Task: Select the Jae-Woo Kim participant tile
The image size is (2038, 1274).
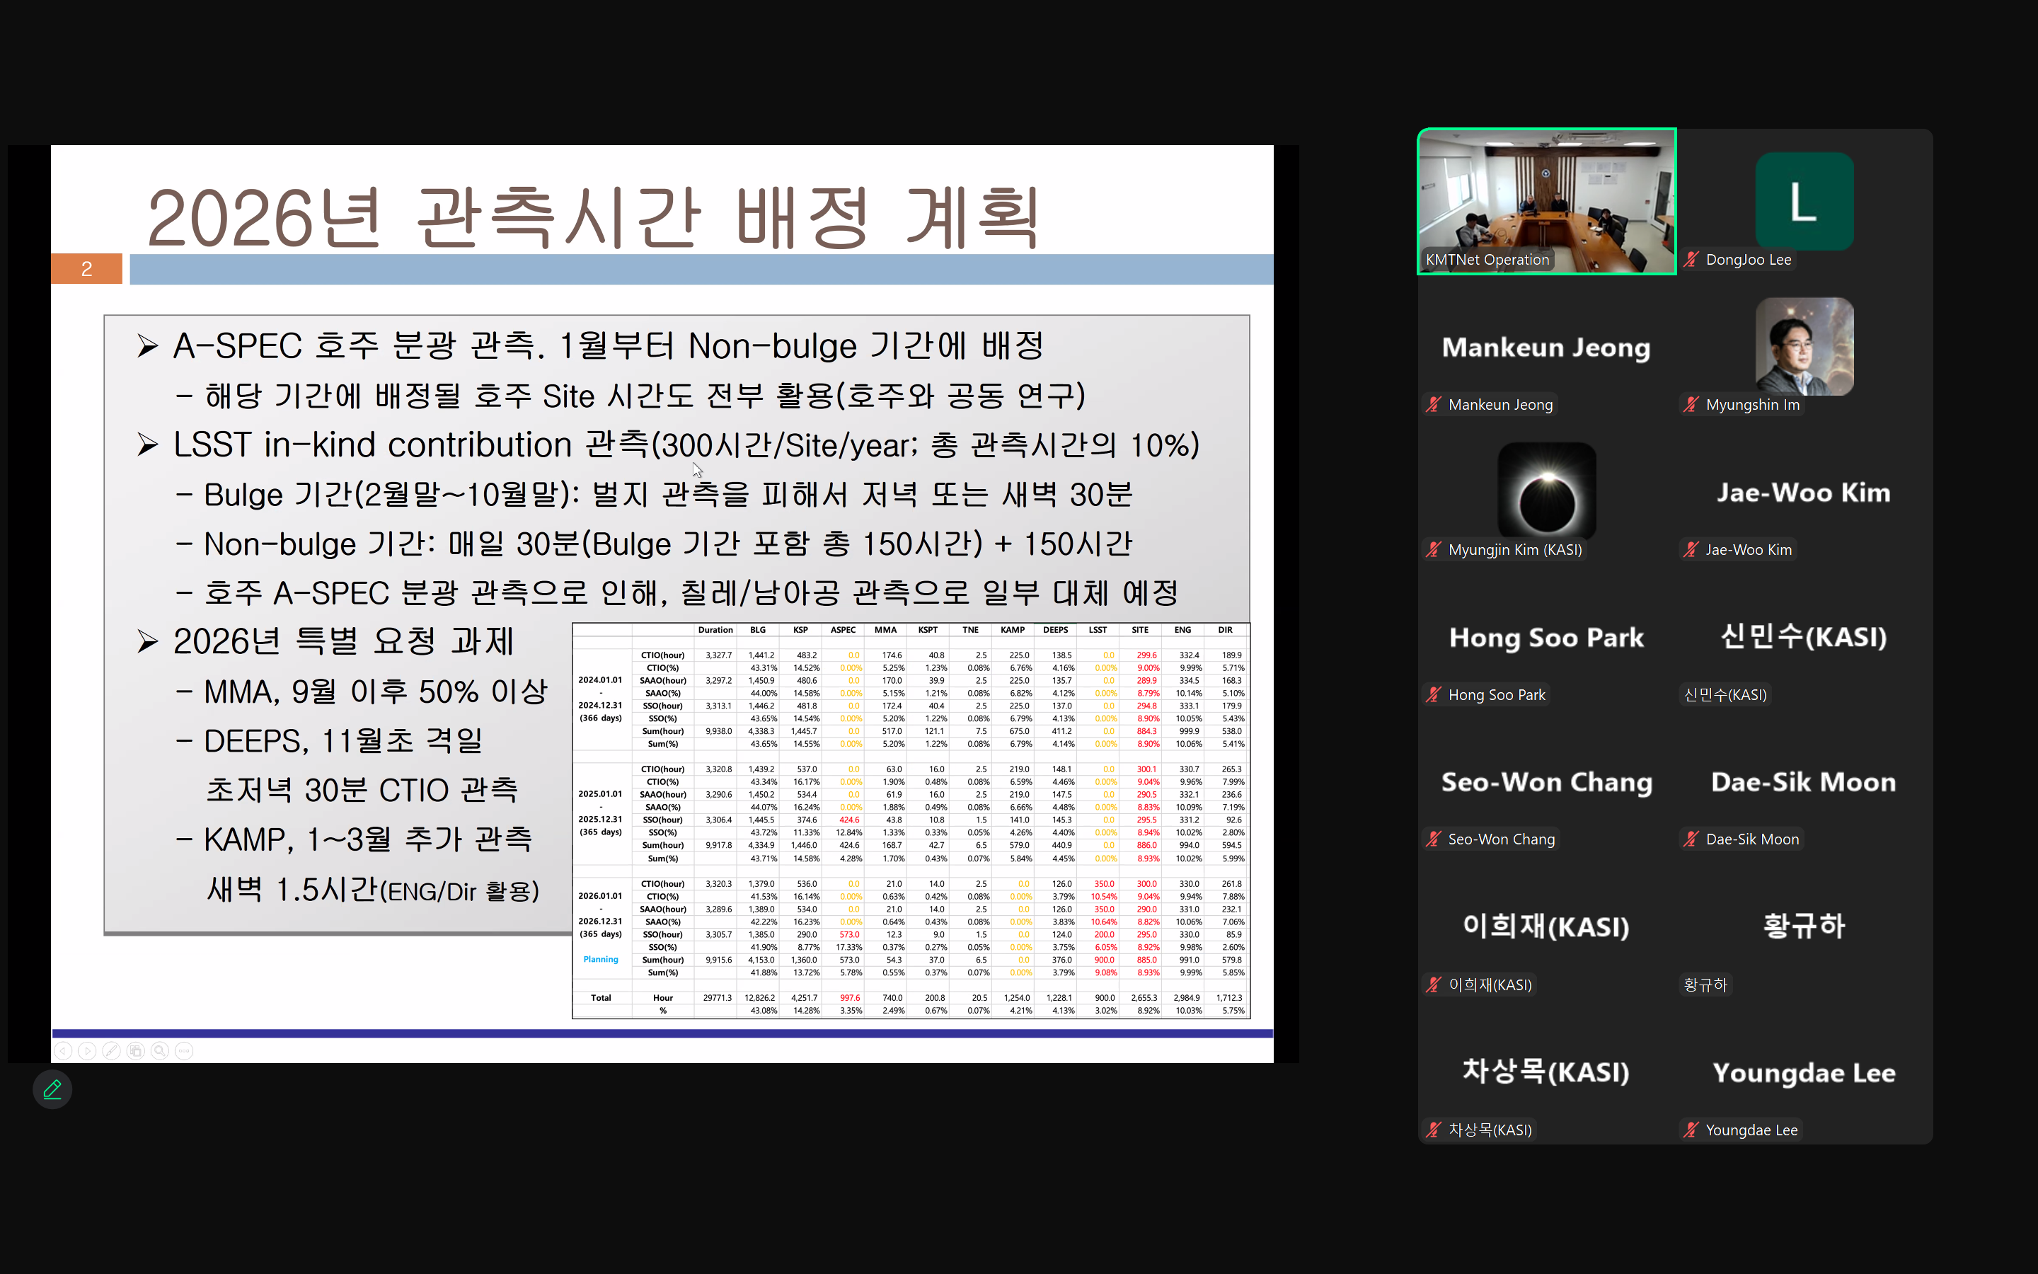Action: (1804, 493)
